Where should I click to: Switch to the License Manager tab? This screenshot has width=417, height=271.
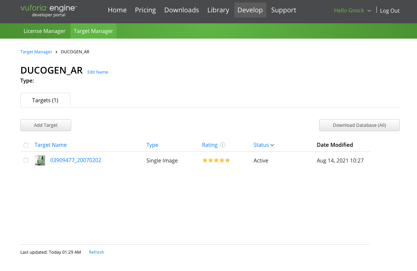pyautogui.click(x=45, y=31)
